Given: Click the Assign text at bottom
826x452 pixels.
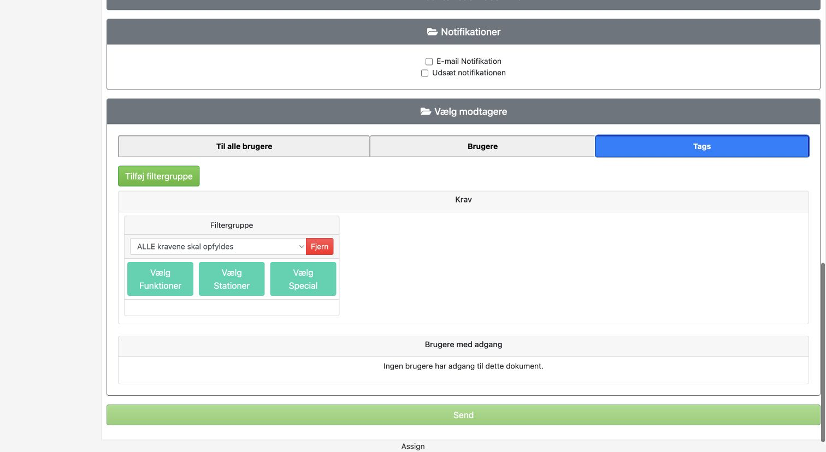Looking at the screenshot, I should [413, 447].
